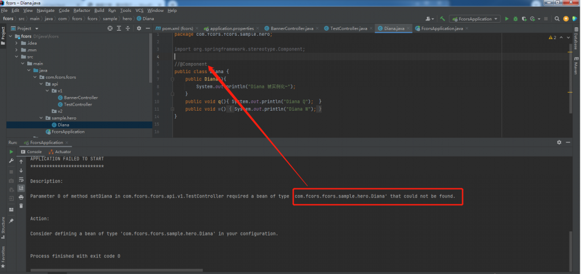Toggle the Project tool window side tab
The height and width of the screenshot is (274, 581).
pyautogui.click(x=3, y=36)
